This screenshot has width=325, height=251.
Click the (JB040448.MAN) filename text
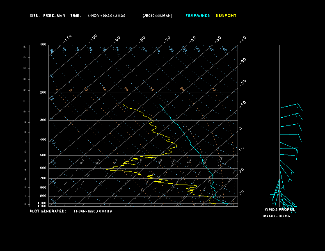point(157,16)
